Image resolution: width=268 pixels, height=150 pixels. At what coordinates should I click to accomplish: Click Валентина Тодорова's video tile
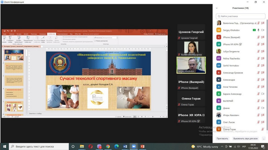pyautogui.click(x=191, y=49)
